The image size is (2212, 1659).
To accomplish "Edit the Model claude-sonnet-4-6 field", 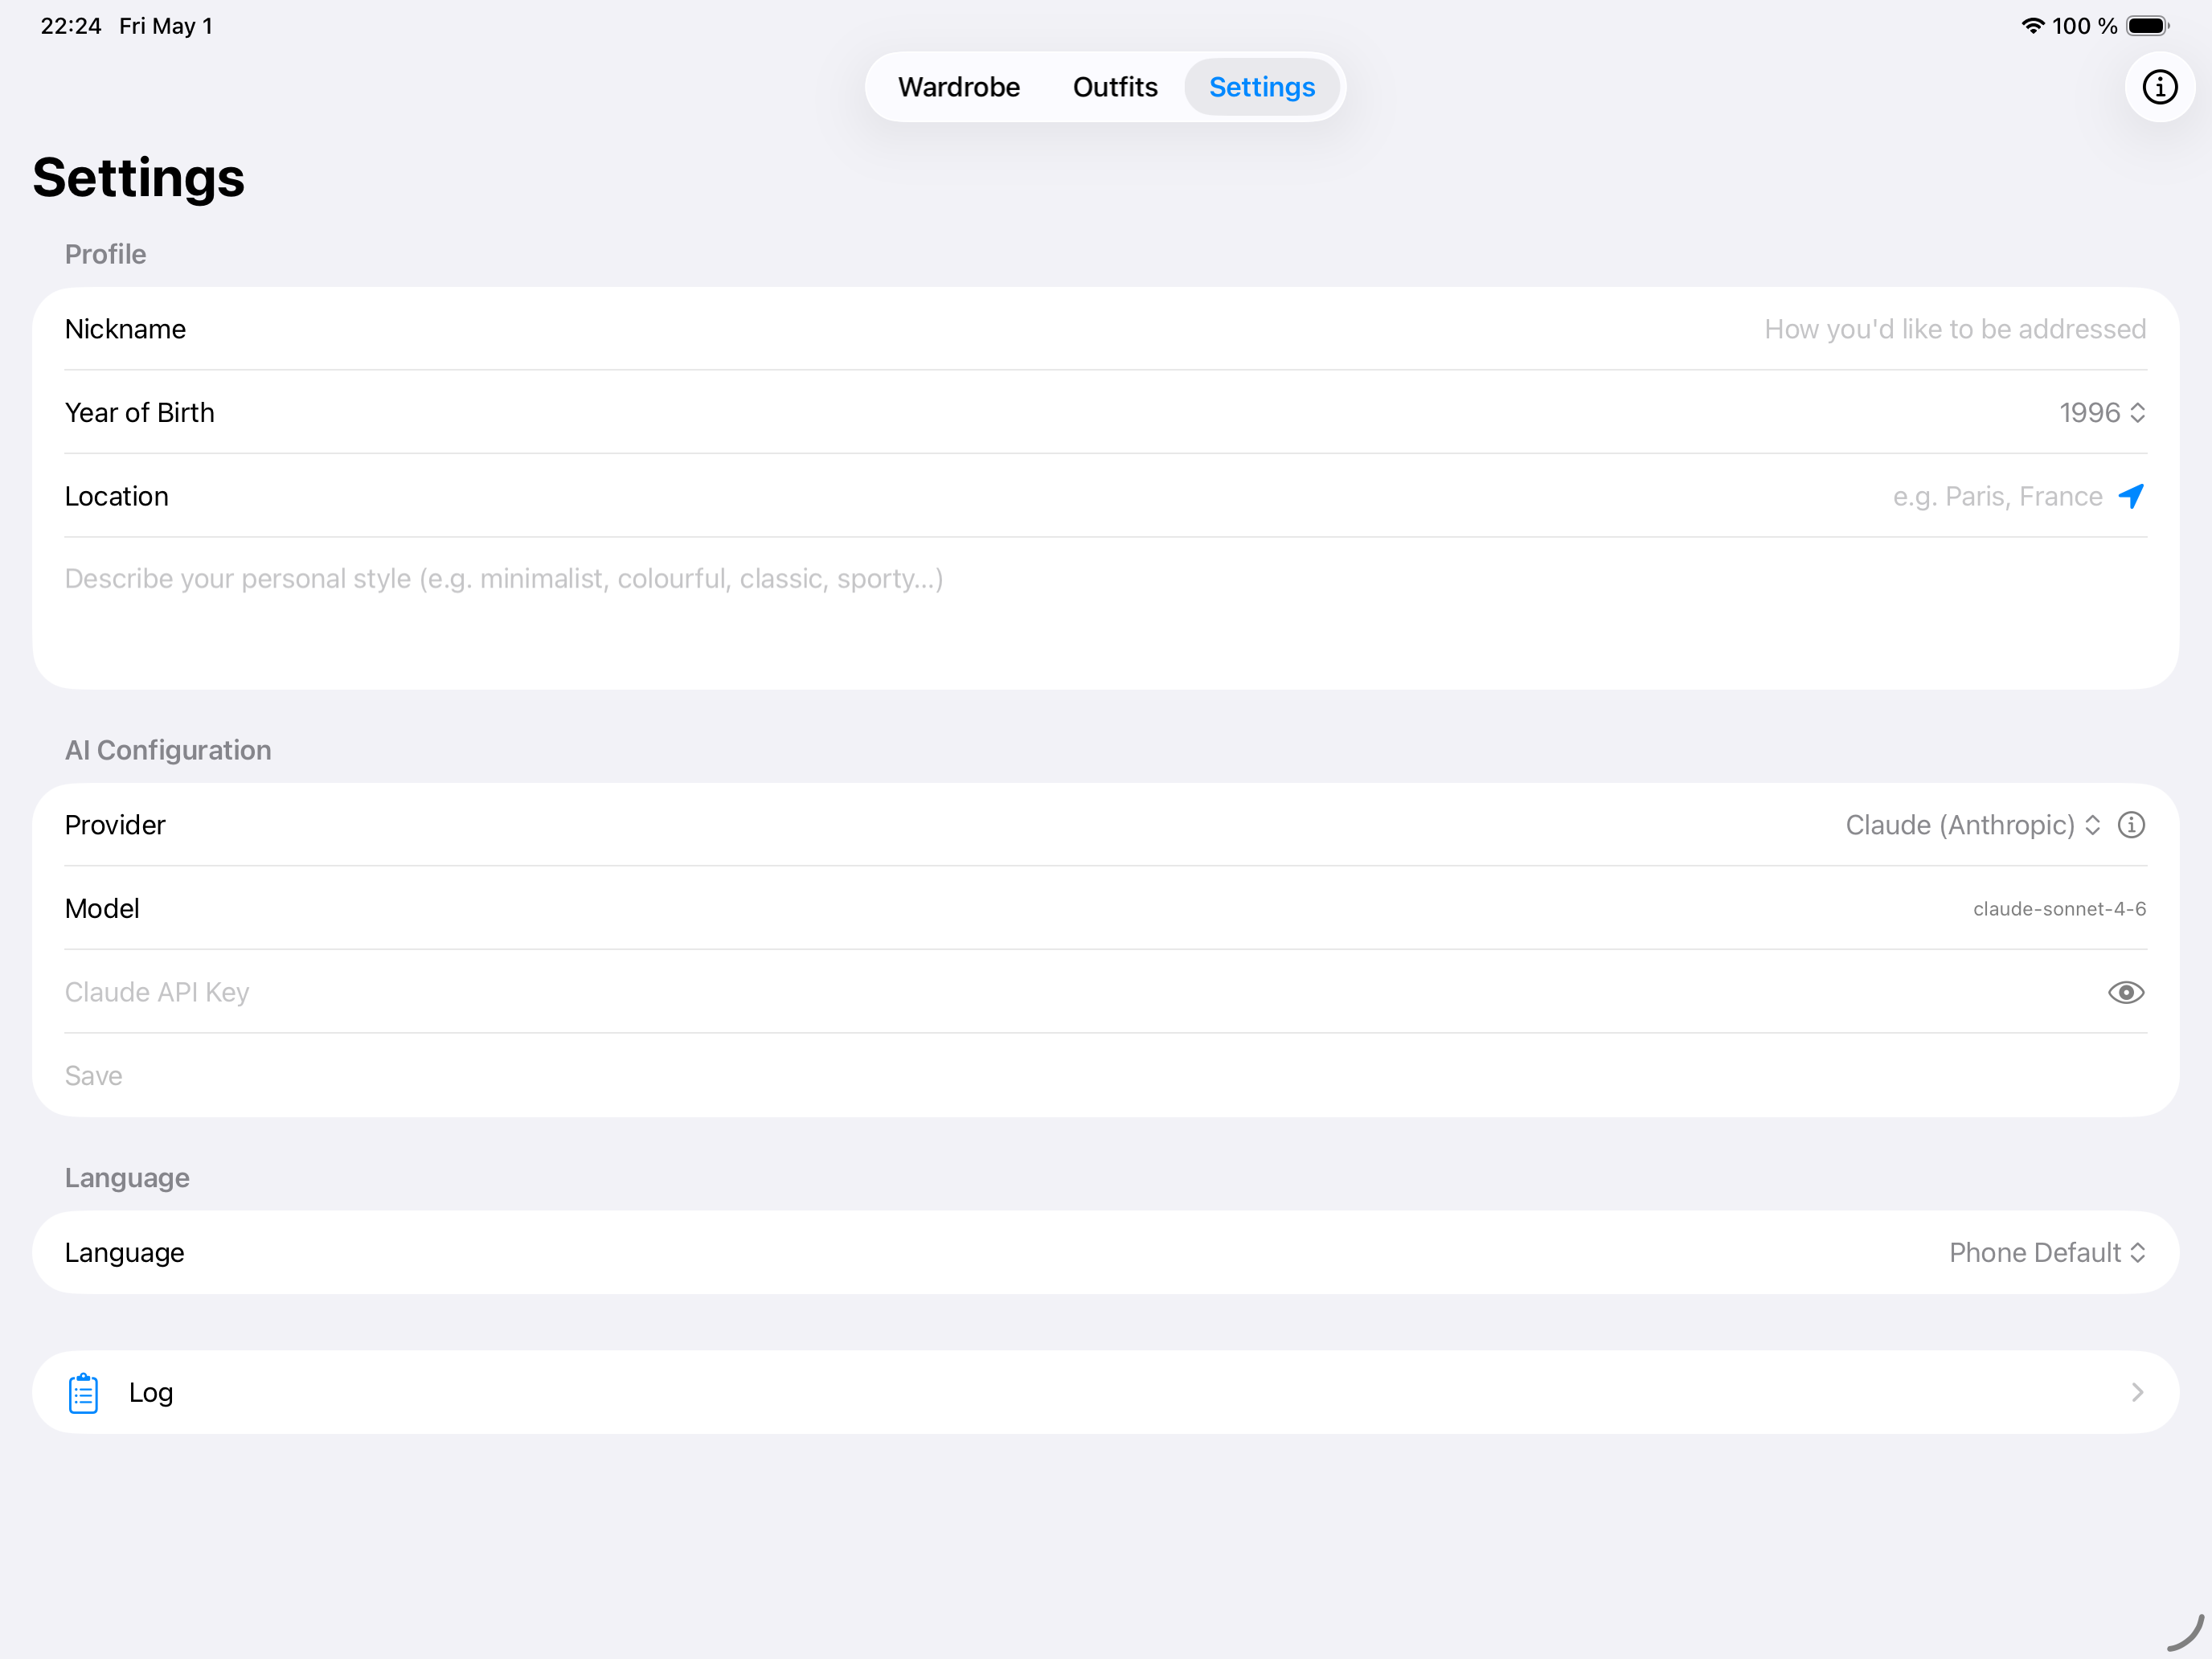I will coord(2059,909).
